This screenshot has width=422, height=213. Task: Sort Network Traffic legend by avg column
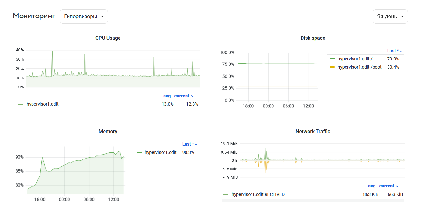click(x=372, y=186)
